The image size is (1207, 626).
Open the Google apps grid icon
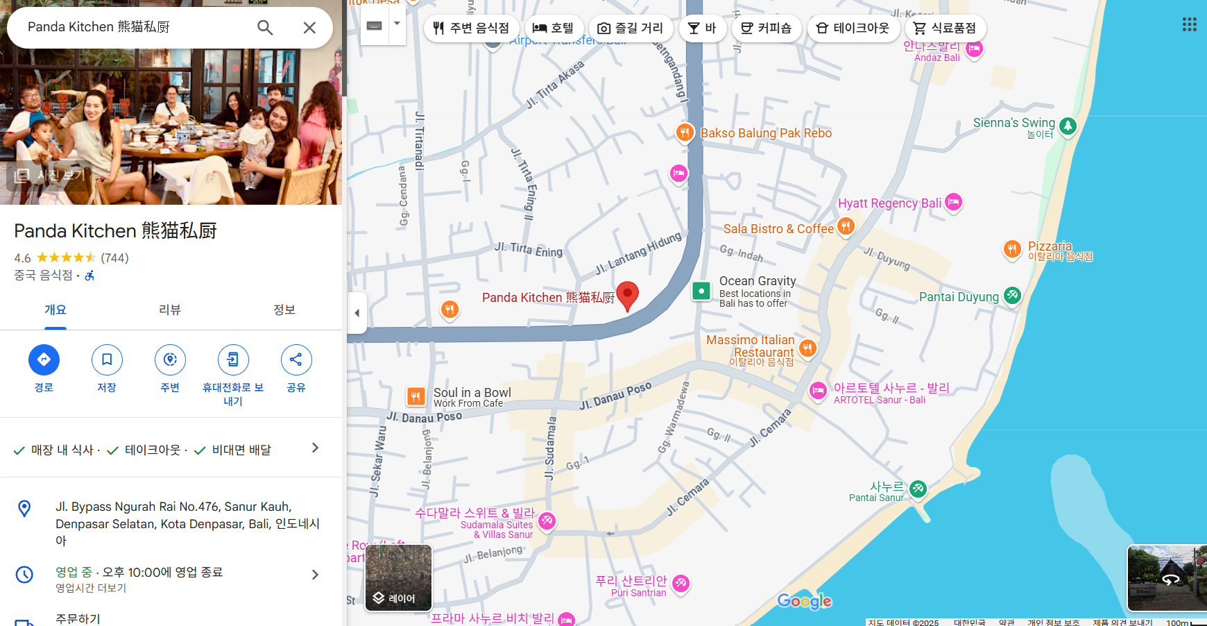pyautogui.click(x=1189, y=25)
